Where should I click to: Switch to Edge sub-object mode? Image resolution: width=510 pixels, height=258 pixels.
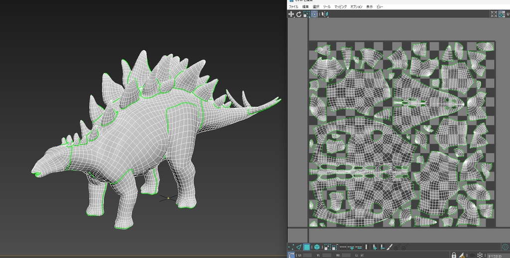pos(299,247)
